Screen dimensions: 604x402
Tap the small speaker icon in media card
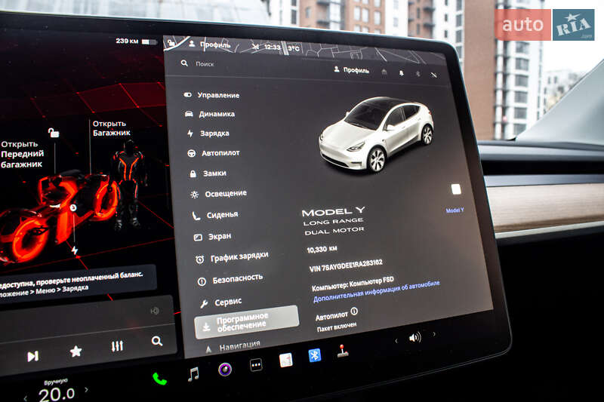click(x=155, y=311)
